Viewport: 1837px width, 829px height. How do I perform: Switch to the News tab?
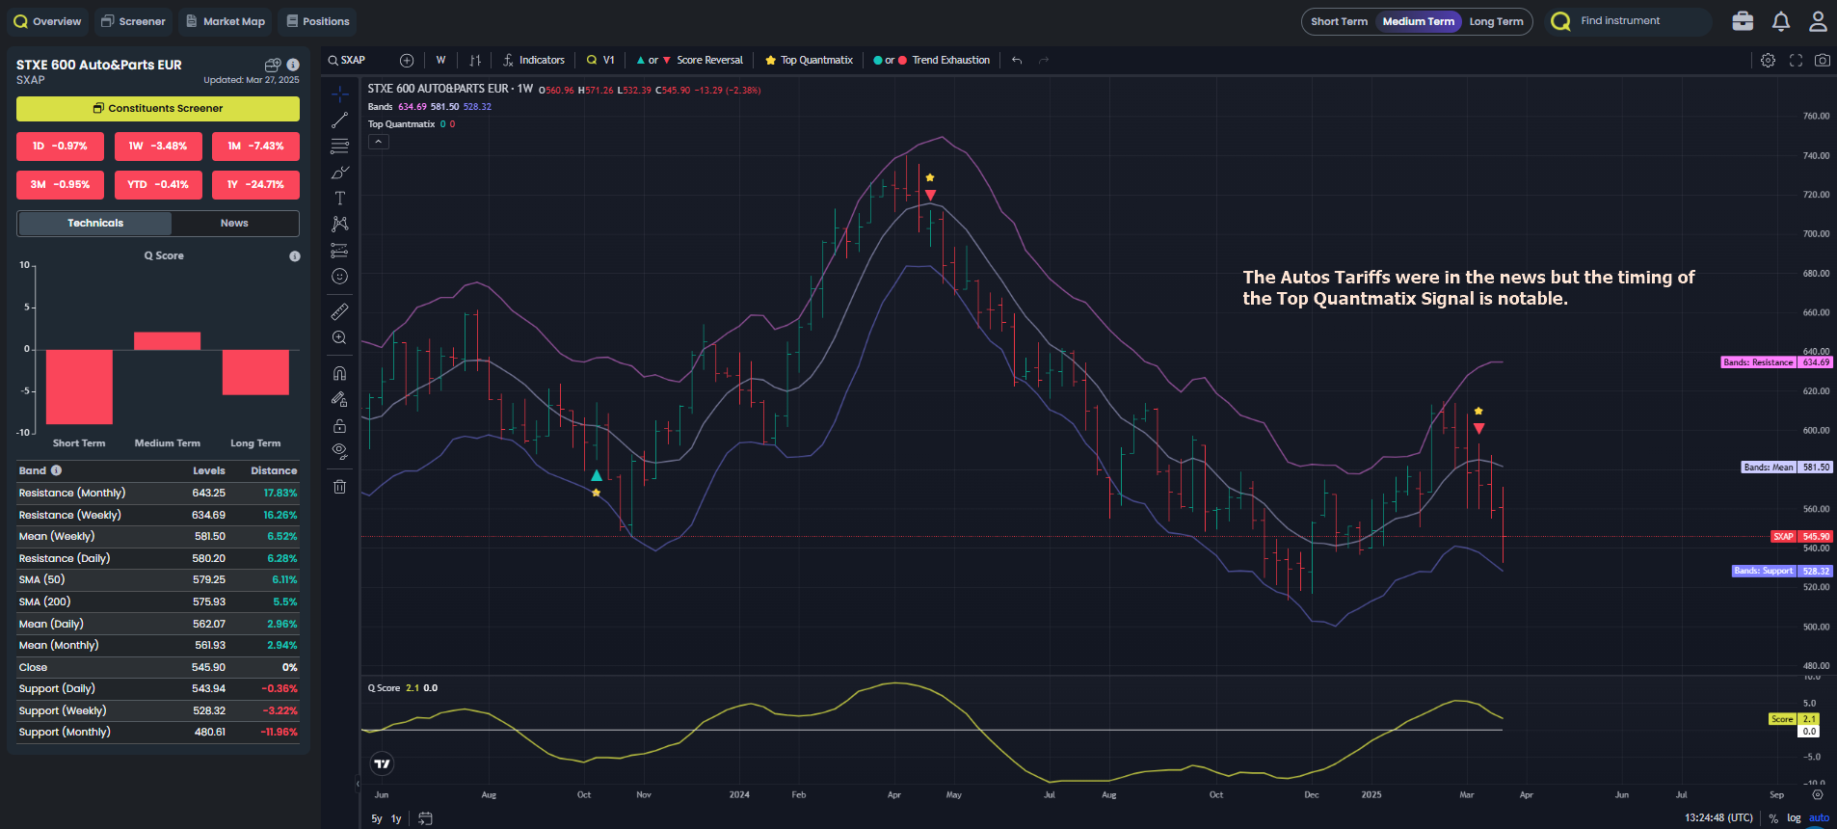(234, 223)
